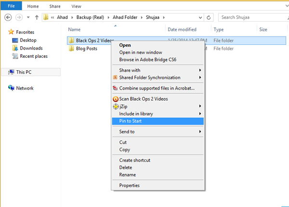Expand the arrow after Ahad Folder

click(x=142, y=17)
